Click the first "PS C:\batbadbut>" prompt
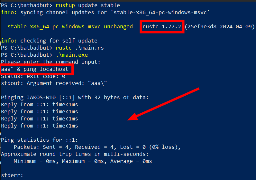 coord(26,5)
